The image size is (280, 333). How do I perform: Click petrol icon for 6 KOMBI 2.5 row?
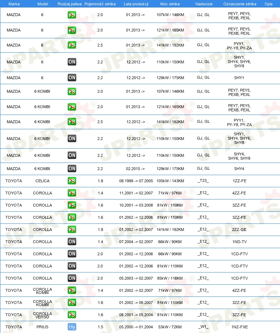(x=72, y=122)
